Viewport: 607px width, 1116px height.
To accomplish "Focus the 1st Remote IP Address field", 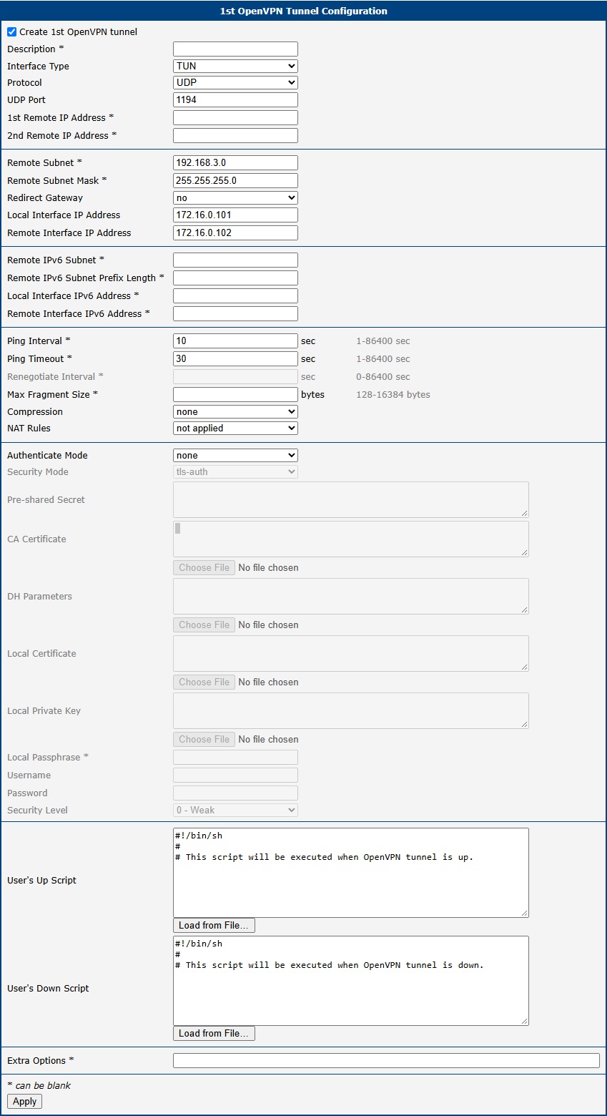I will (x=235, y=117).
